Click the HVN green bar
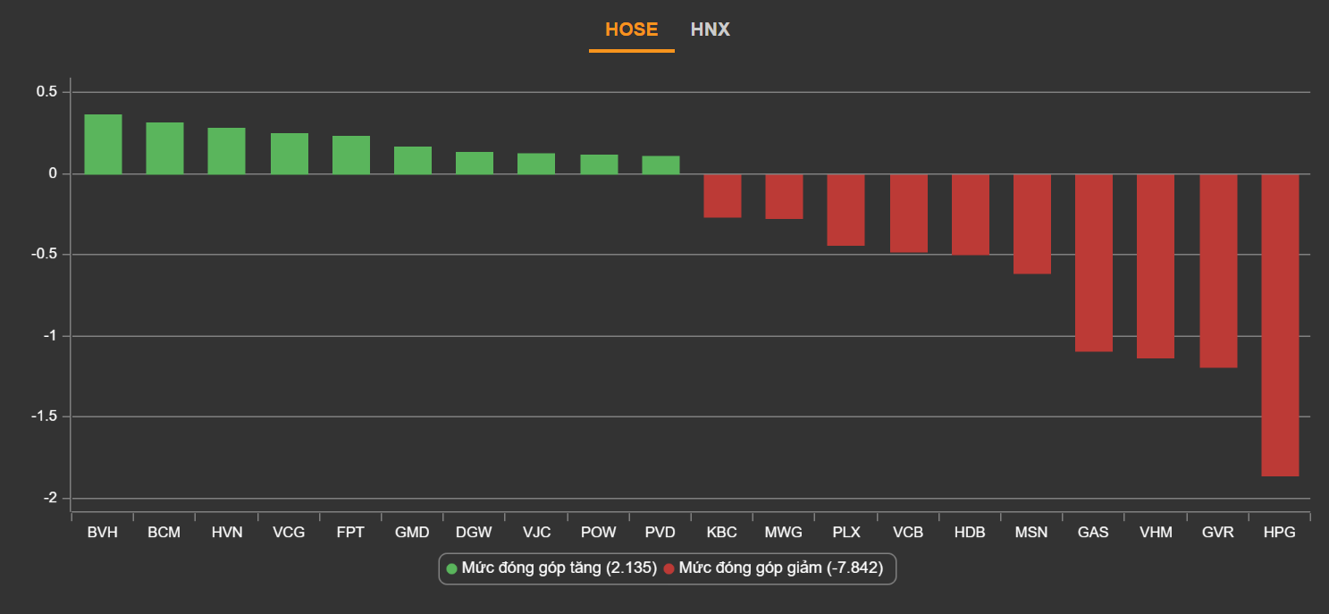 point(226,151)
